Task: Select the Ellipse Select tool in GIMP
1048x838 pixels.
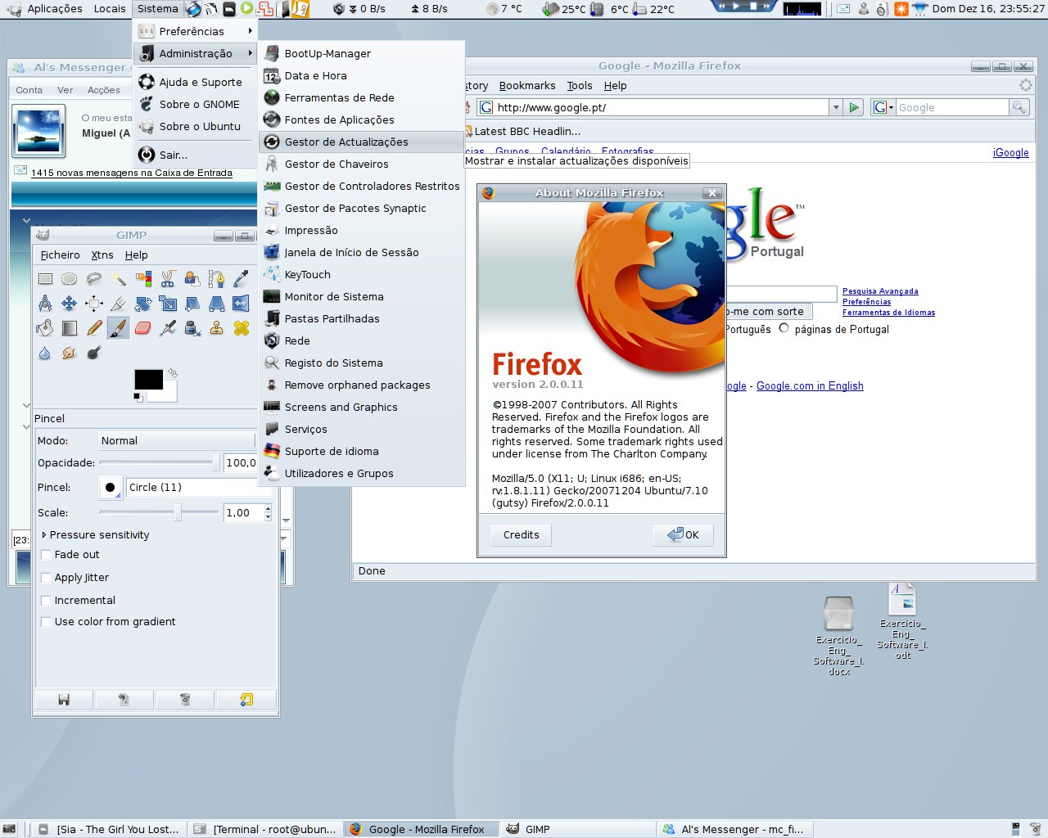Action: point(70,279)
